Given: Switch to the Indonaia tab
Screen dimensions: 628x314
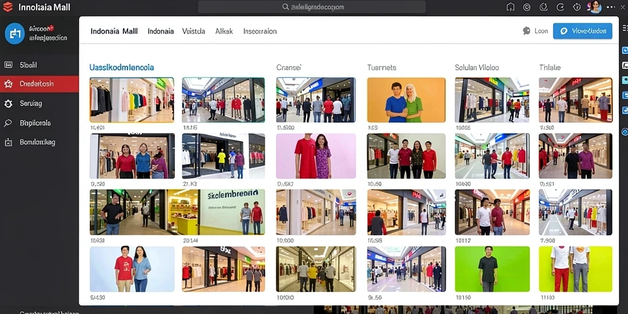Looking at the screenshot, I should [161, 31].
